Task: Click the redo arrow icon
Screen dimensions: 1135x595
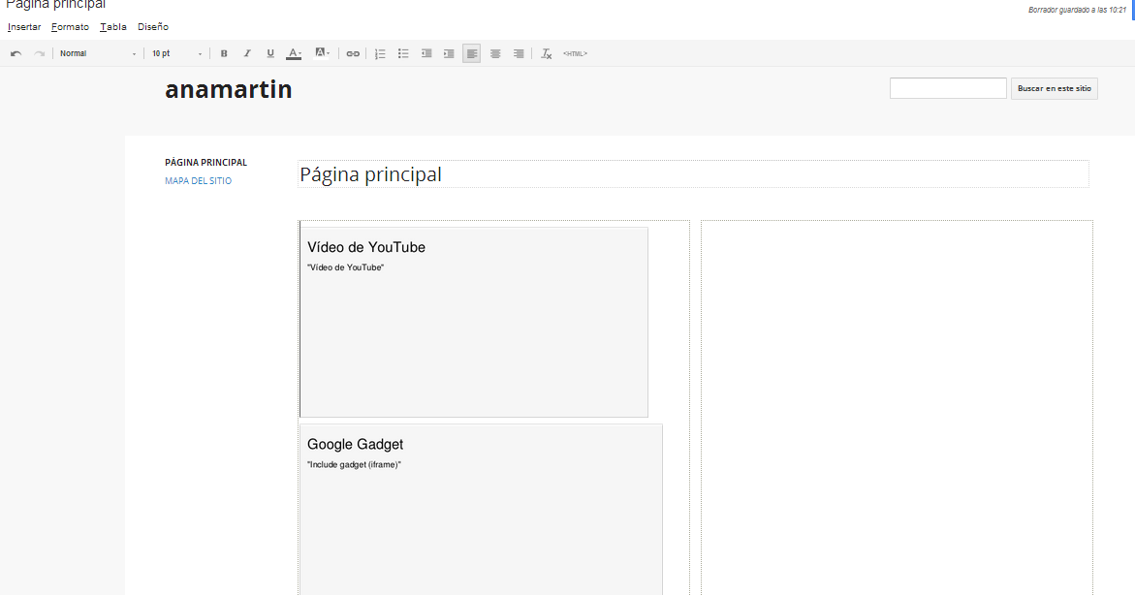Action: tap(40, 53)
